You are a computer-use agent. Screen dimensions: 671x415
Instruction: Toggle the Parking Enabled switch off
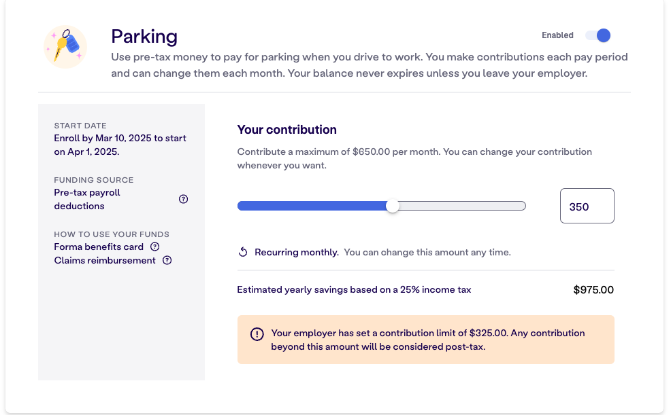pyautogui.click(x=598, y=35)
